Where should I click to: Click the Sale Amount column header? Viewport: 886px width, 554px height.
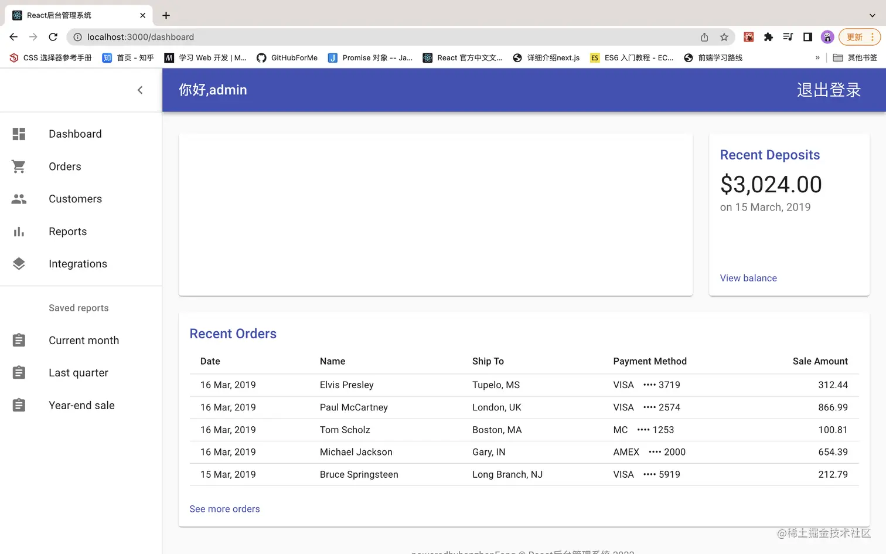click(820, 361)
